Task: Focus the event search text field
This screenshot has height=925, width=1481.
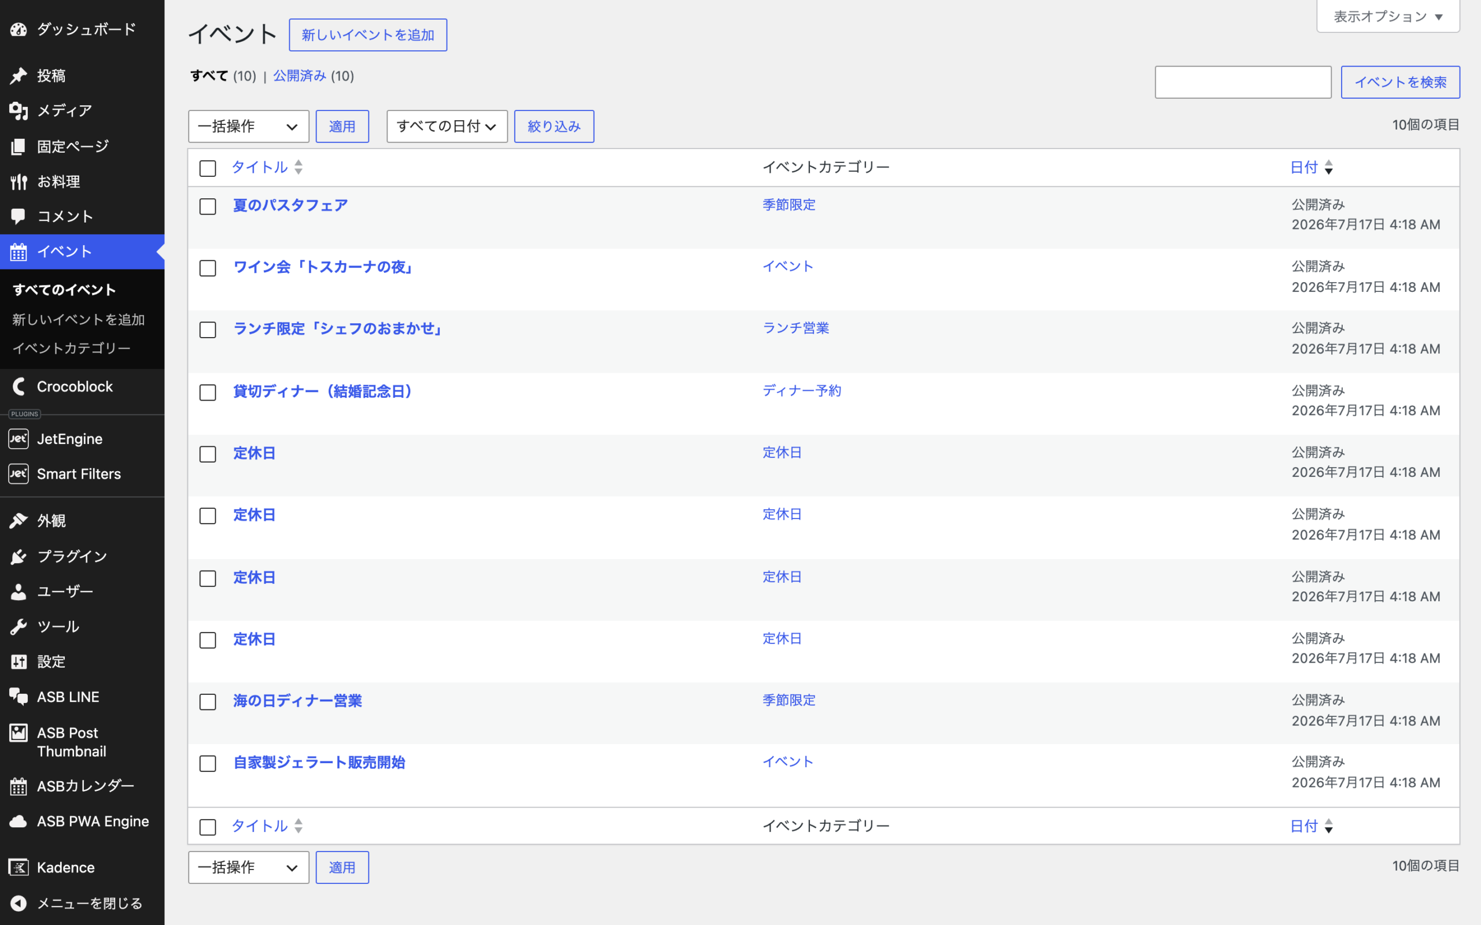Action: click(1243, 82)
